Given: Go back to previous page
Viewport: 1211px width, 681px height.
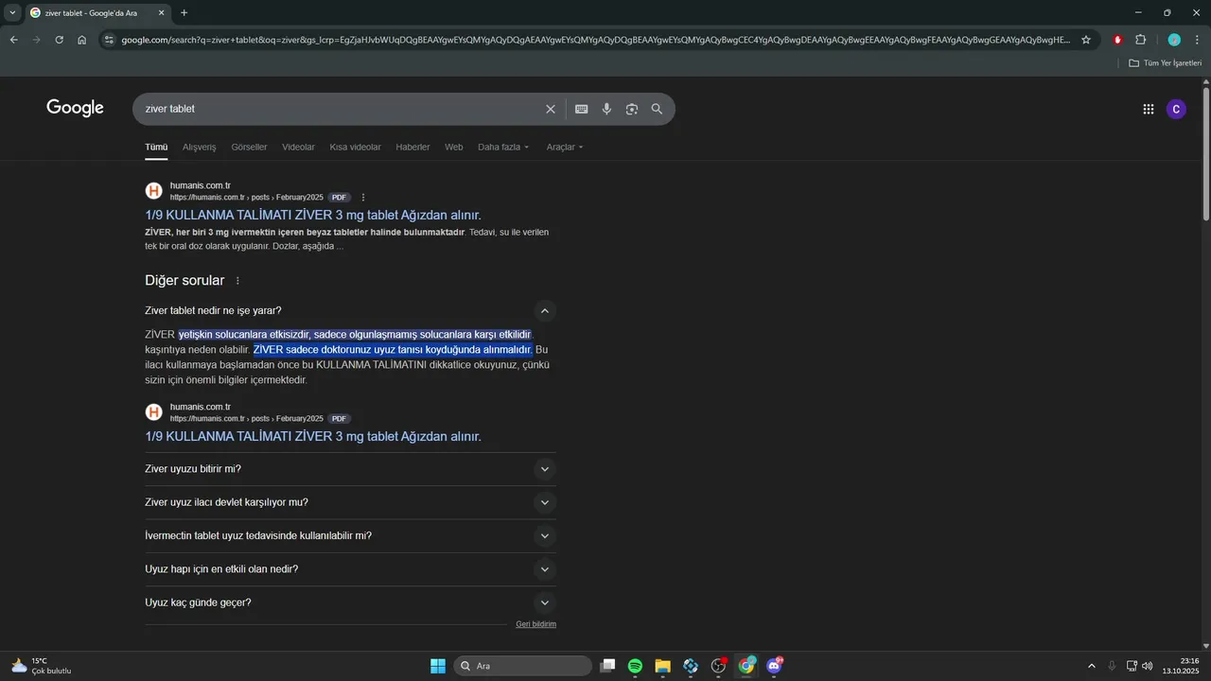Looking at the screenshot, I should point(14,40).
